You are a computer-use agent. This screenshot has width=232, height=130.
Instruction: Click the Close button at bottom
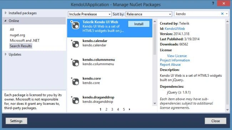(216, 121)
